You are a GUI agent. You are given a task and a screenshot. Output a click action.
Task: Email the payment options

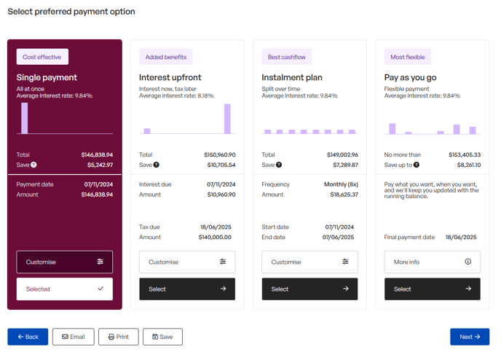click(73, 337)
